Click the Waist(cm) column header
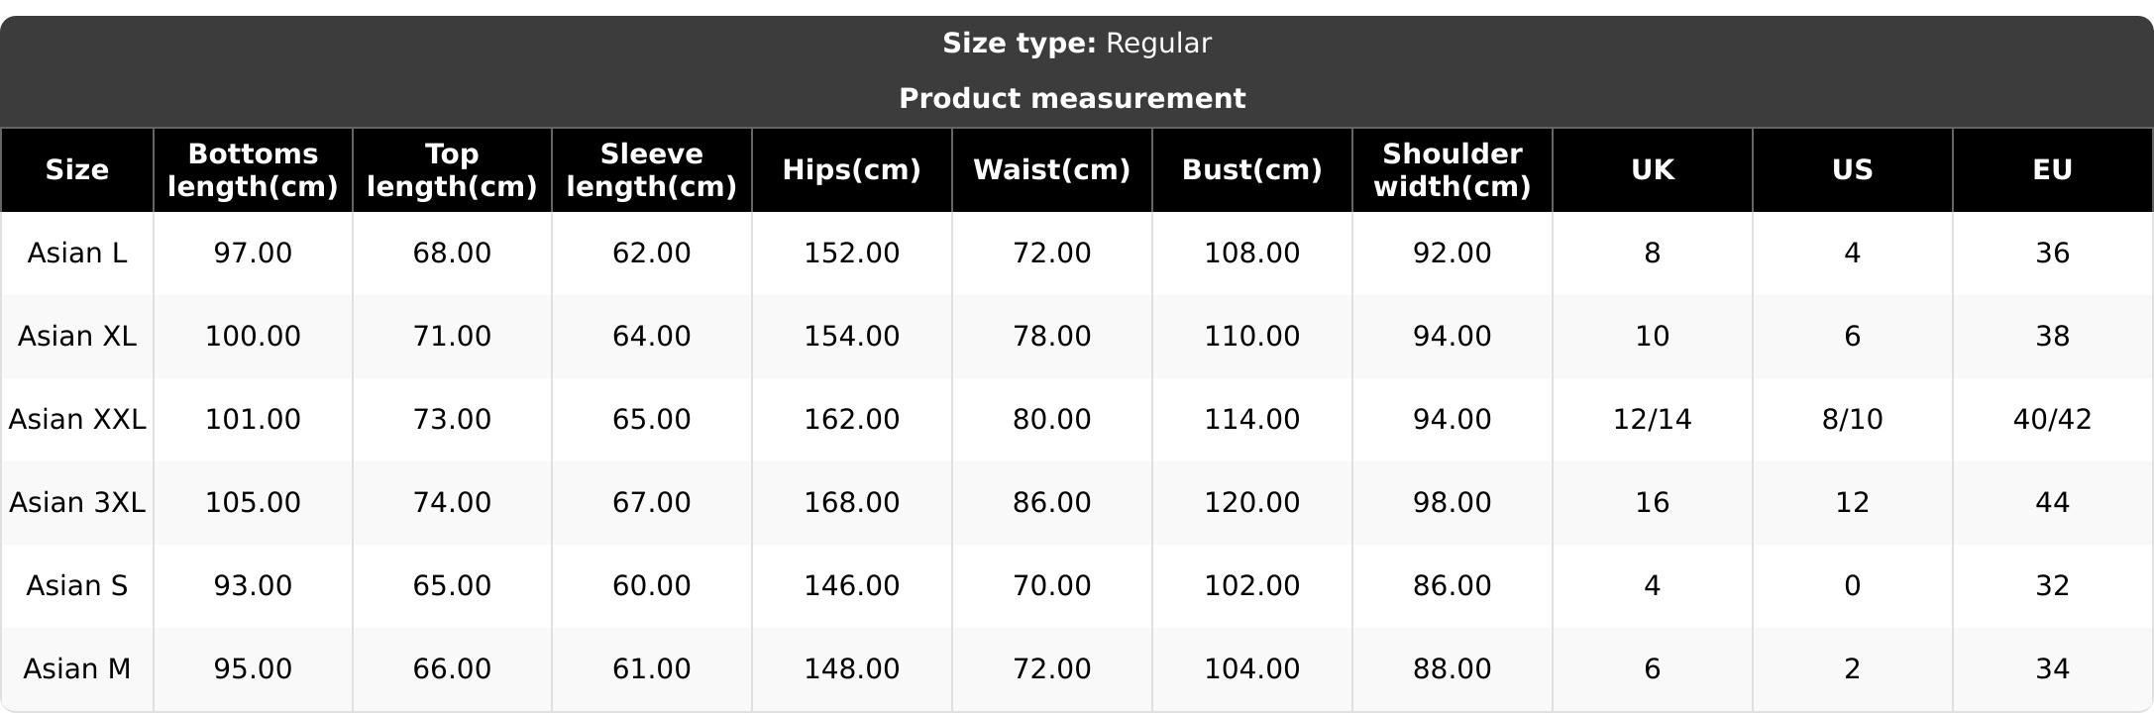Image resolution: width=2154 pixels, height=713 pixels. 1051,170
